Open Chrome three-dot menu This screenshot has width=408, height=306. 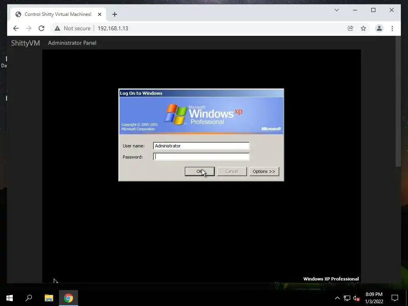click(x=392, y=28)
